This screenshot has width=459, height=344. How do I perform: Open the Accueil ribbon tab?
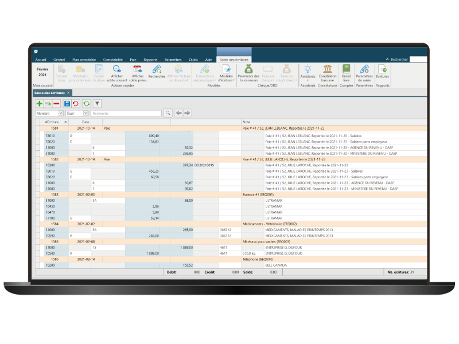click(x=41, y=60)
